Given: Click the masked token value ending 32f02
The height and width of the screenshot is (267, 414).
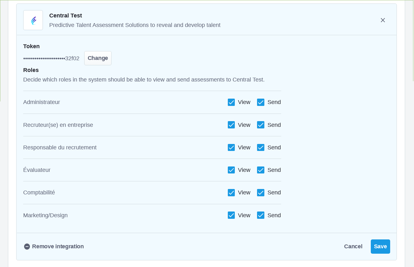Looking at the screenshot, I should click(x=51, y=58).
